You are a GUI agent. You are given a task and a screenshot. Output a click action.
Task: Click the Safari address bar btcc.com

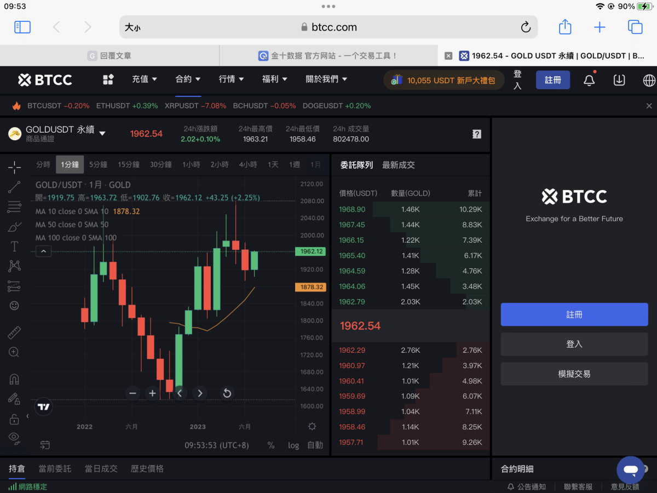pyautogui.click(x=328, y=27)
